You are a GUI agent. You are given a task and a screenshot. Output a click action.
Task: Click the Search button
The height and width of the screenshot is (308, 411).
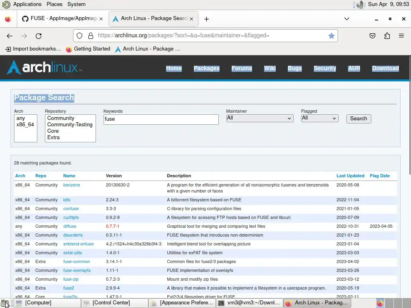tap(358, 119)
